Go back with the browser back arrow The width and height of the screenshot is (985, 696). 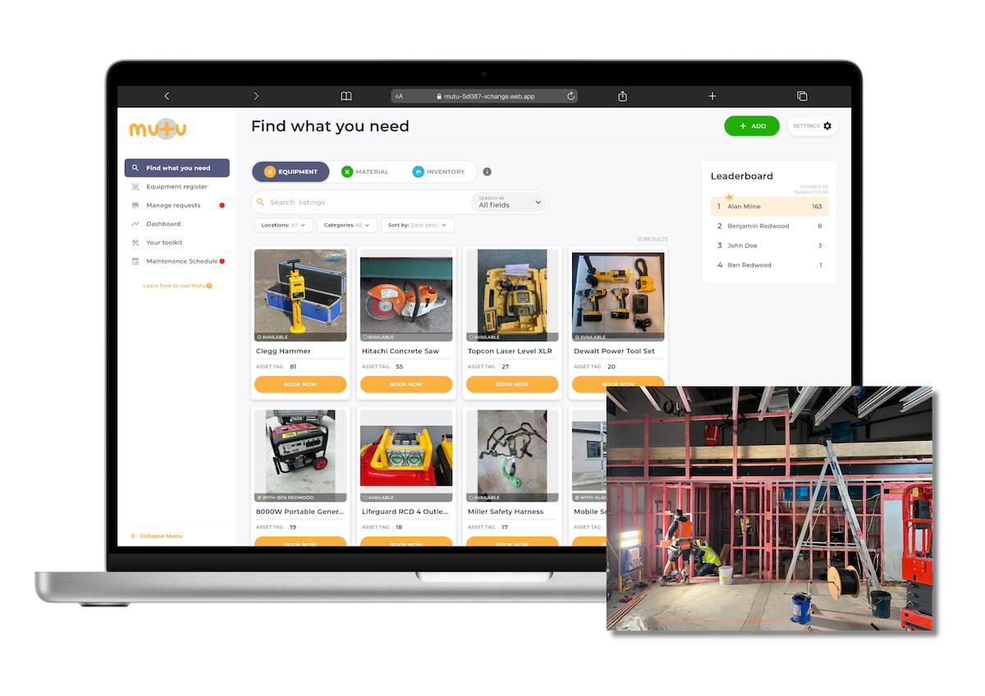[167, 96]
